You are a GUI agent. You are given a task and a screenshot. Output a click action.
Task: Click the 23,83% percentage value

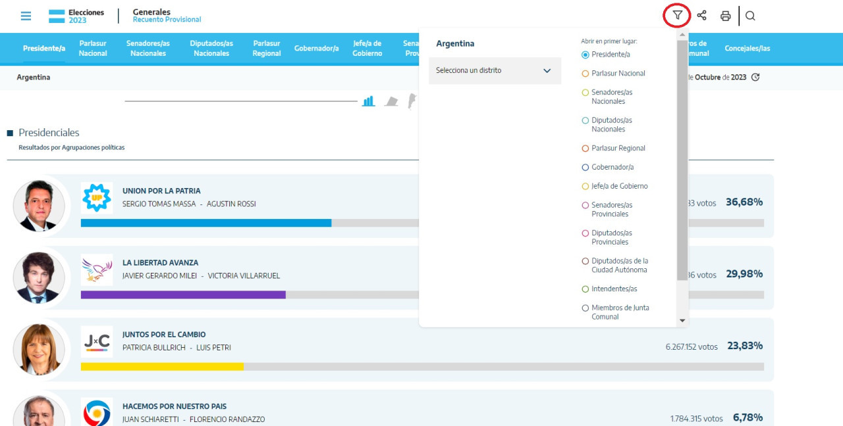point(745,346)
